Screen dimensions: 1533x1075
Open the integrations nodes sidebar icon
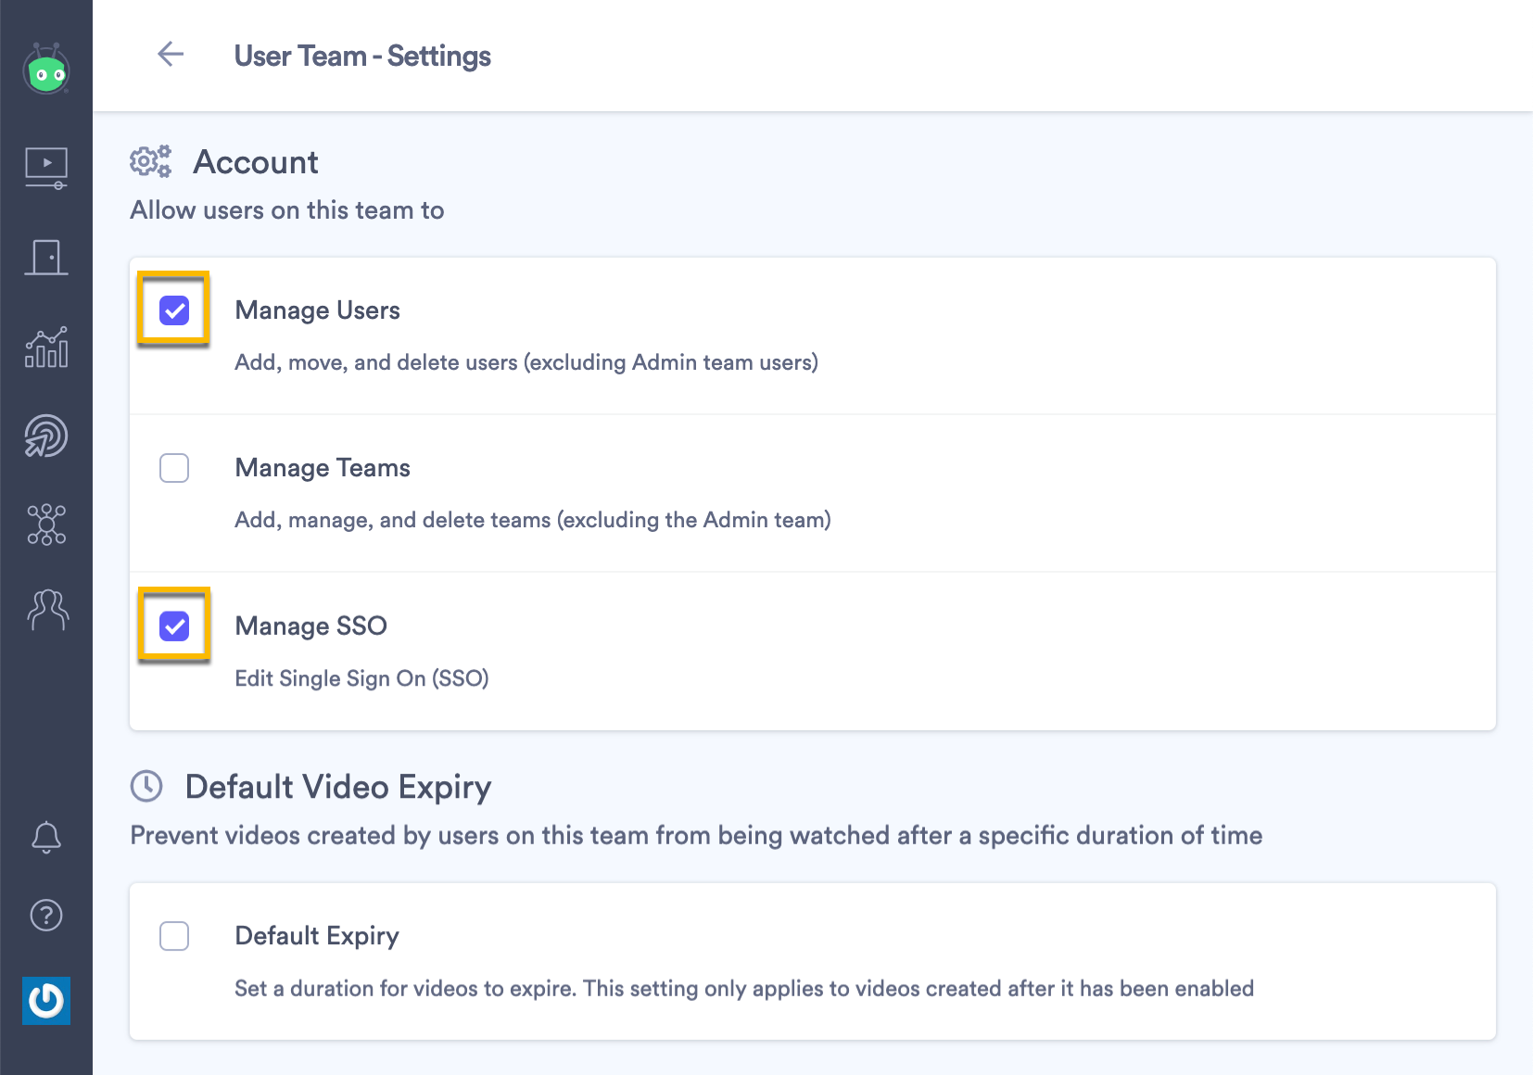(x=46, y=525)
